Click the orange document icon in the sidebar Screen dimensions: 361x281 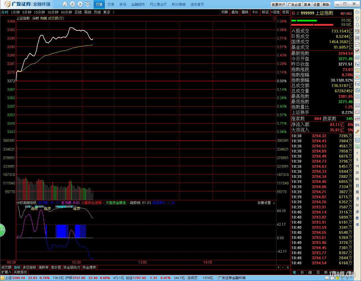357,77
